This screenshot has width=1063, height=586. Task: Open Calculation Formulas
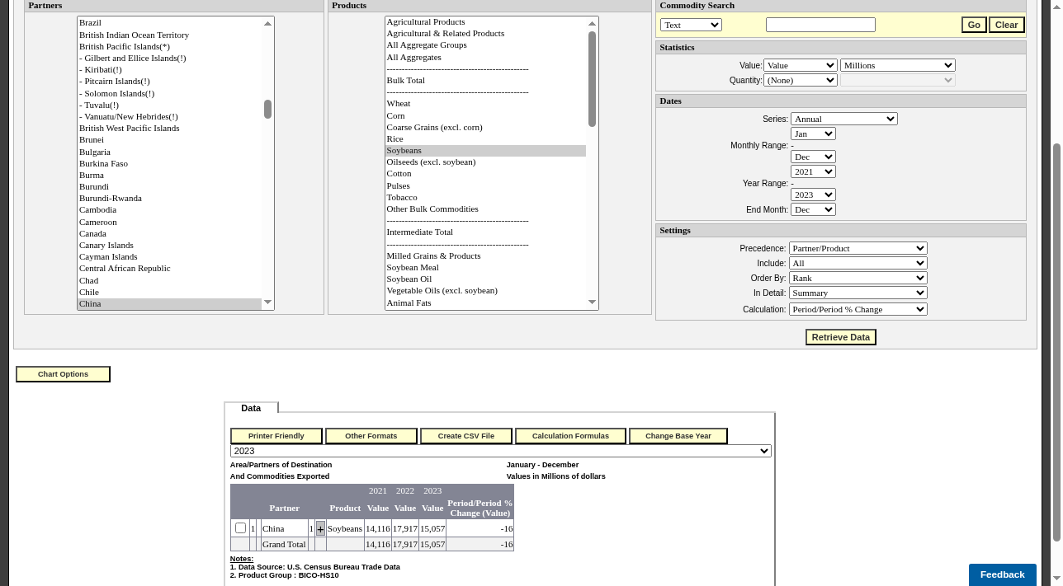570,436
